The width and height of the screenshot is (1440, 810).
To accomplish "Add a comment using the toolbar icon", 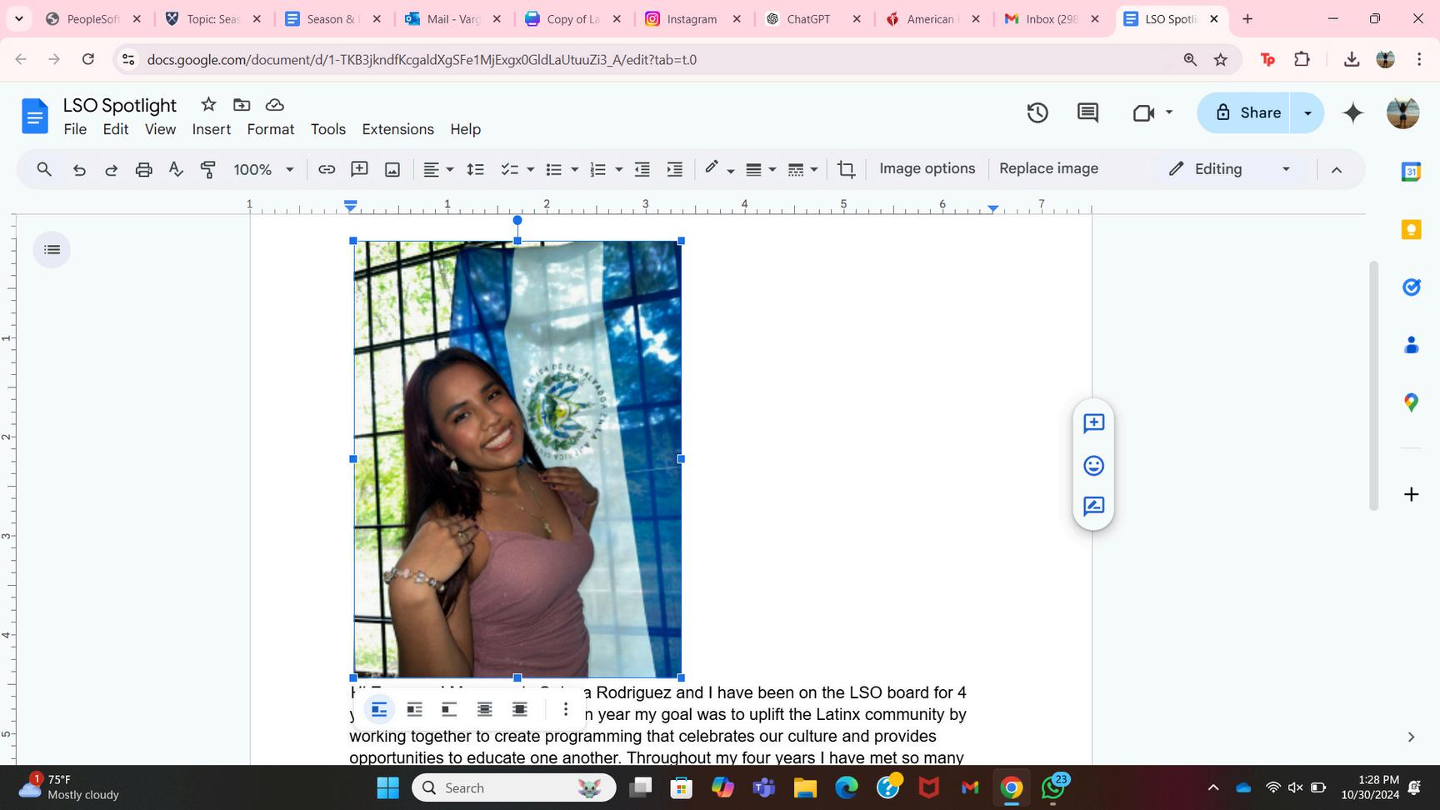I will click(x=359, y=169).
